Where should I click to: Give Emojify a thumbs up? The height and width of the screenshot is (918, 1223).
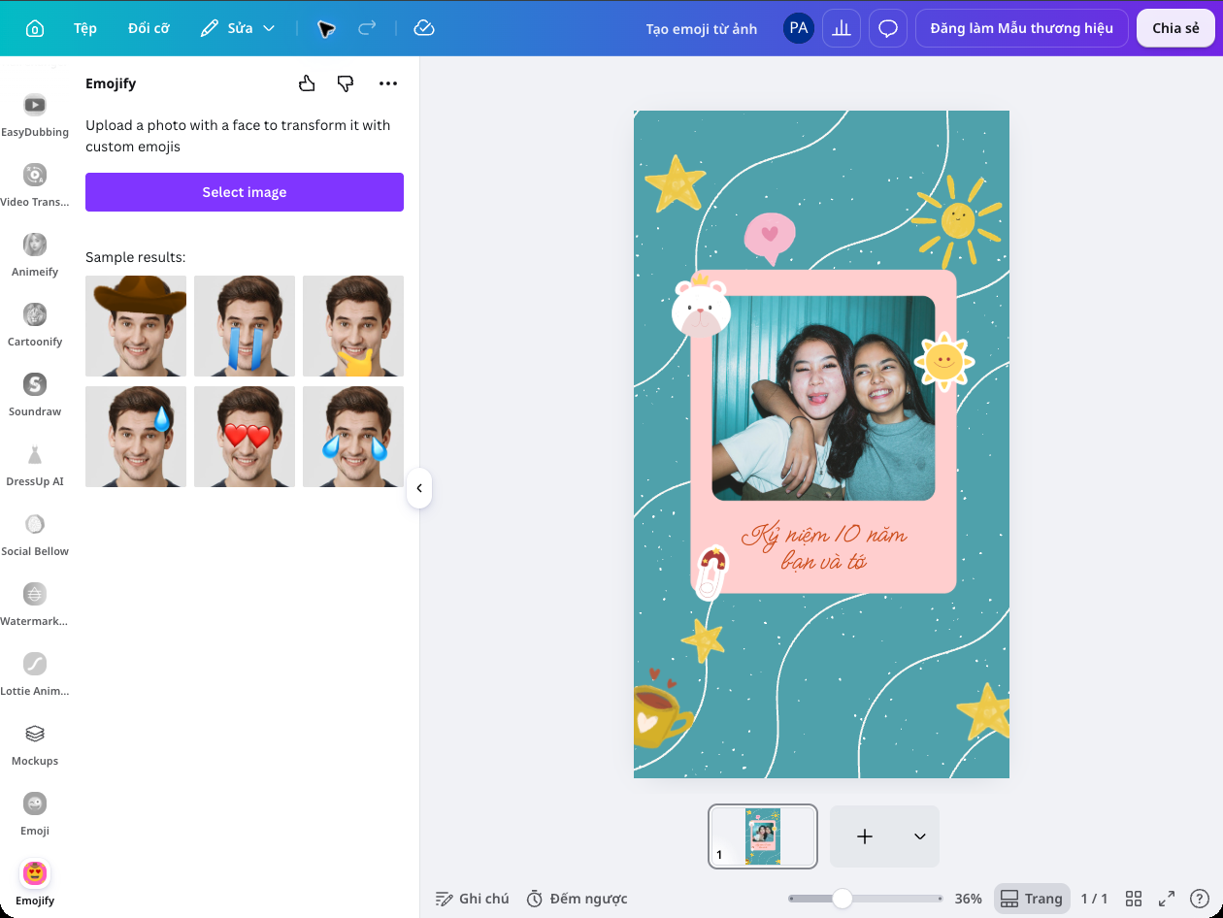click(x=307, y=83)
